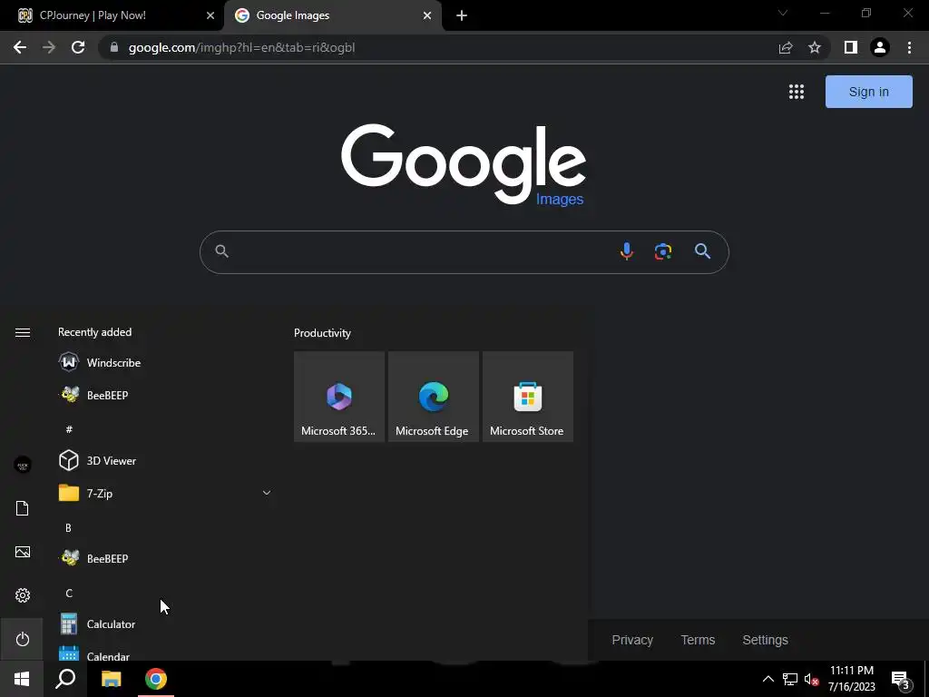The image size is (929, 697).
Task: Click the Sign in button
Action: [x=868, y=92]
